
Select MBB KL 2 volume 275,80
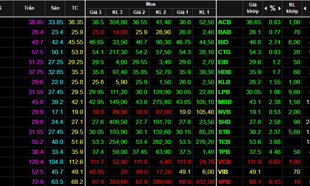click(x=162, y=102)
